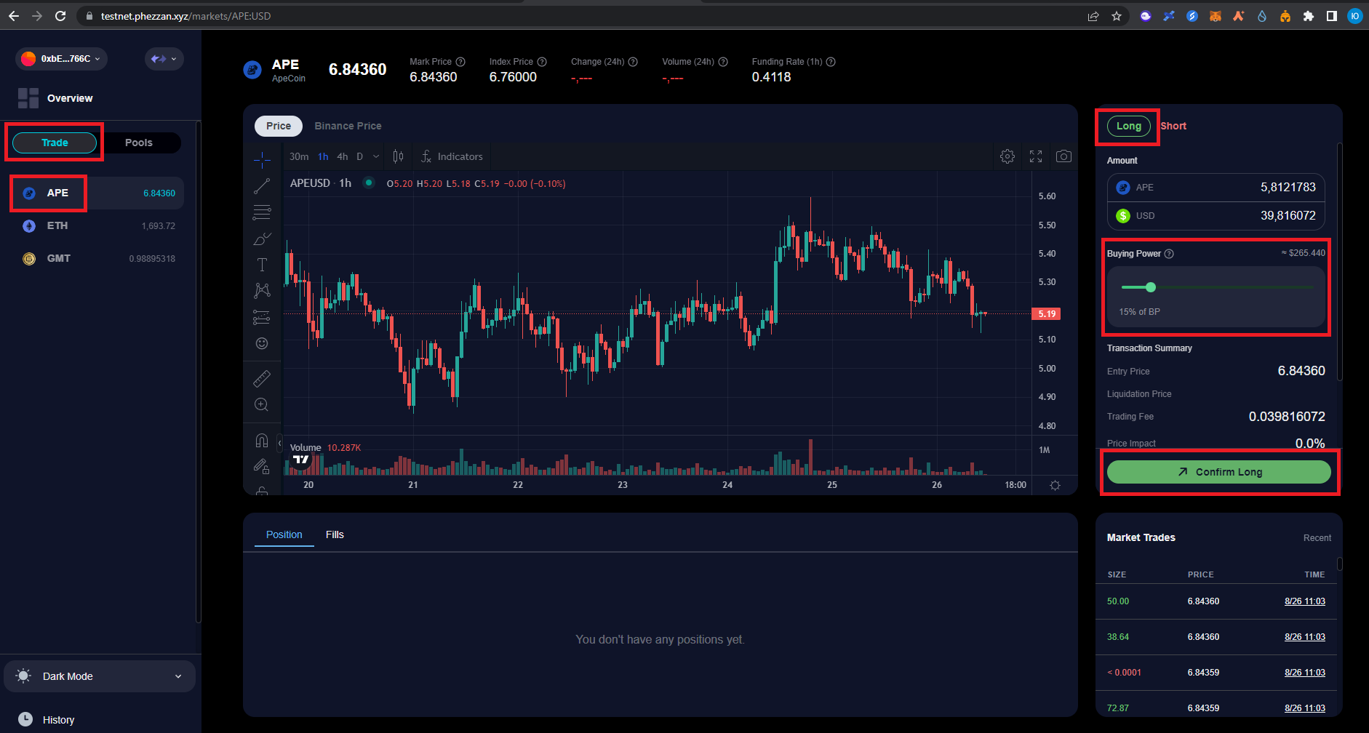Open the chart time axis settings gear
1369x733 pixels.
coord(1055,485)
